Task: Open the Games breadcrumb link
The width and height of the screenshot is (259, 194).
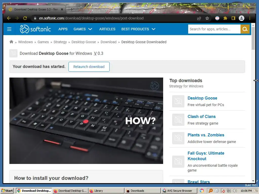Action: coord(43,42)
